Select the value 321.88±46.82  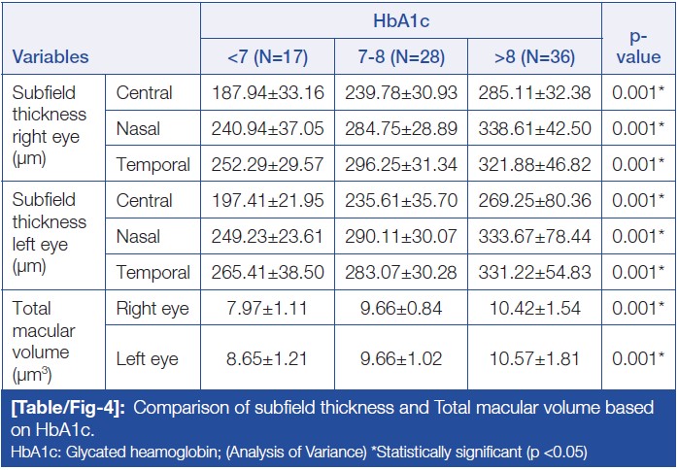coord(533,165)
